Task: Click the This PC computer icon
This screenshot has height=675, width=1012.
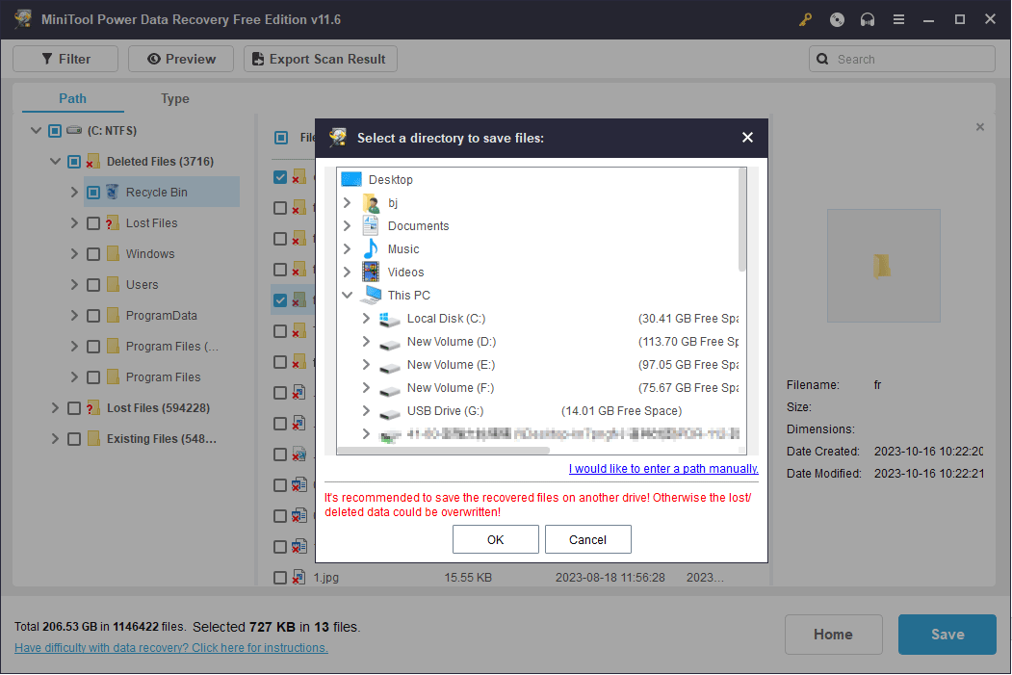Action: pyautogui.click(x=371, y=295)
